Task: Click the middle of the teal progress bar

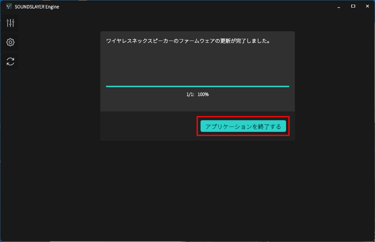Action: 198,87
